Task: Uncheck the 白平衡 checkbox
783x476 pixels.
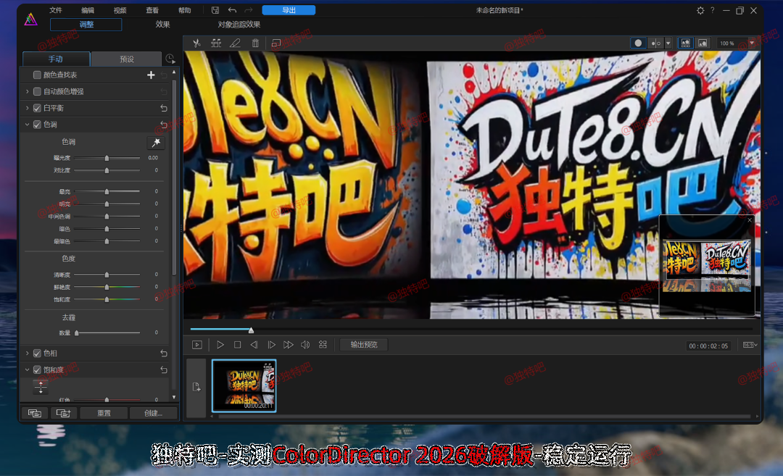Action: coord(37,108)
